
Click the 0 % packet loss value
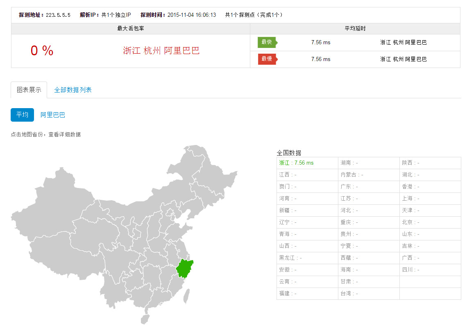coord(42,51)
